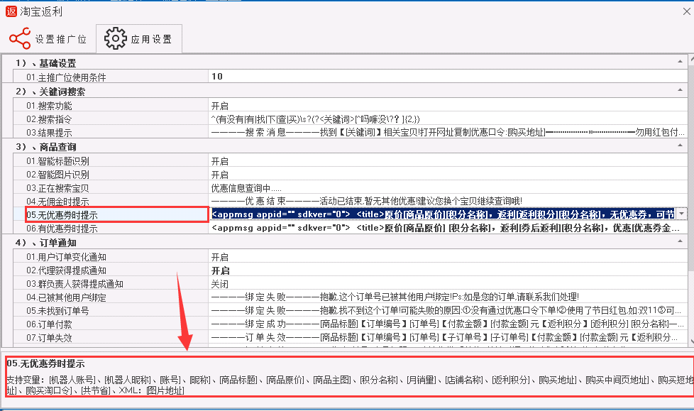
Task: Click scrollbar up arrow of the settings list
Action: [x=691, y=60]
